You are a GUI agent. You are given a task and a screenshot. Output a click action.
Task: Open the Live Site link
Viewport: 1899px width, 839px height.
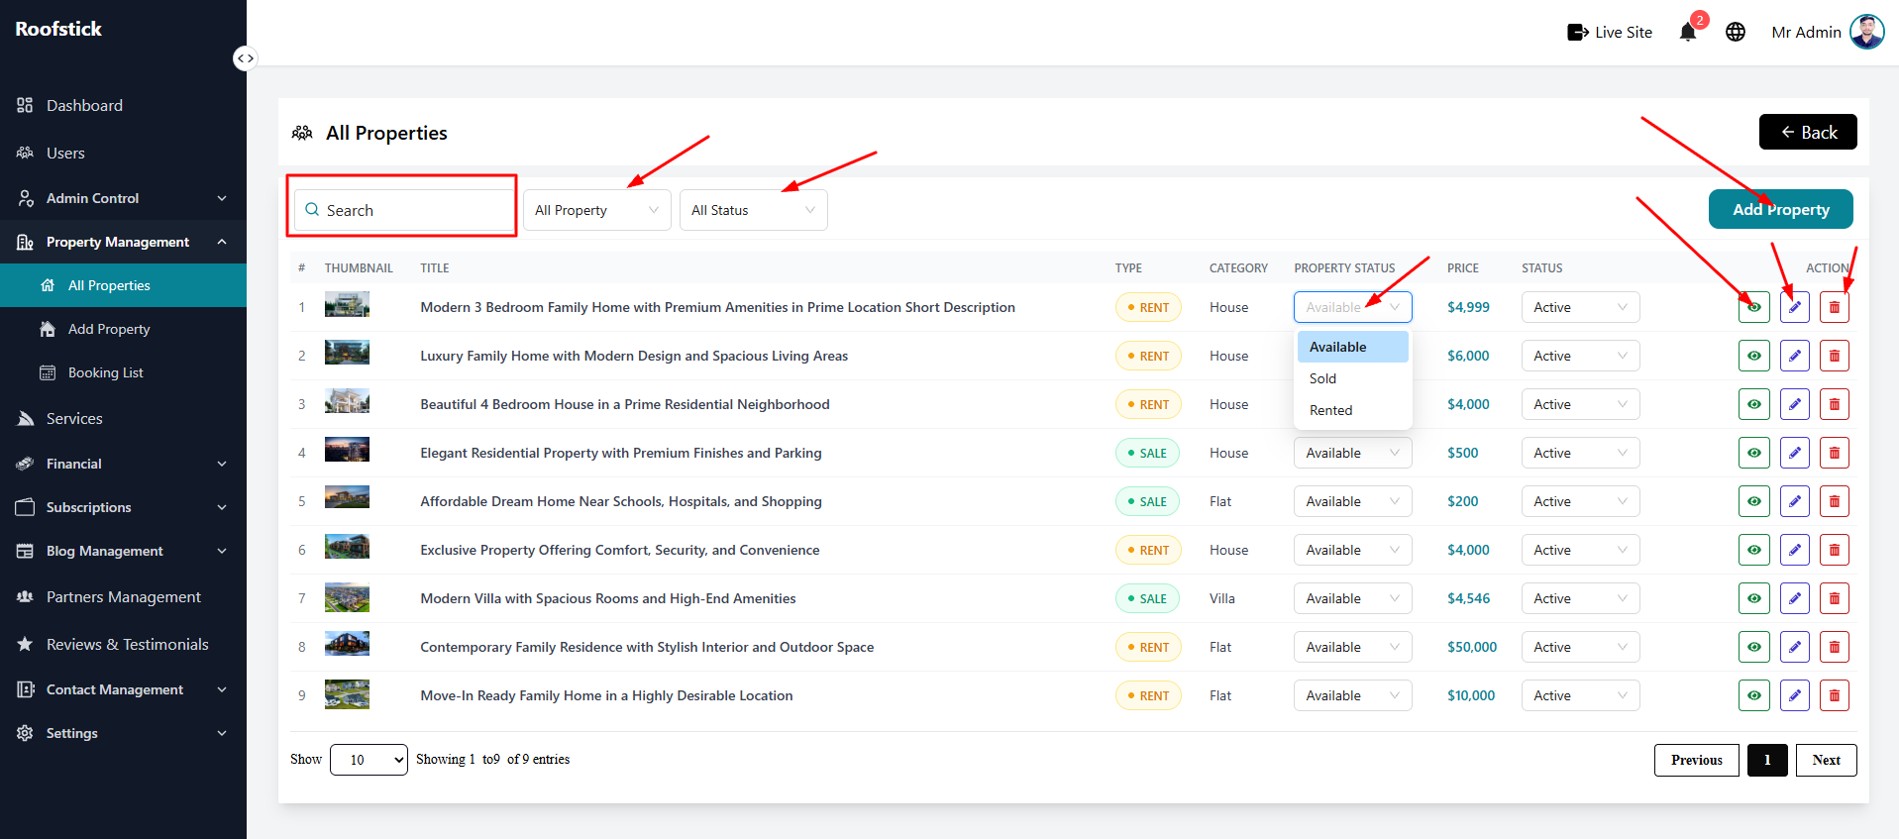click(1610, 32)
